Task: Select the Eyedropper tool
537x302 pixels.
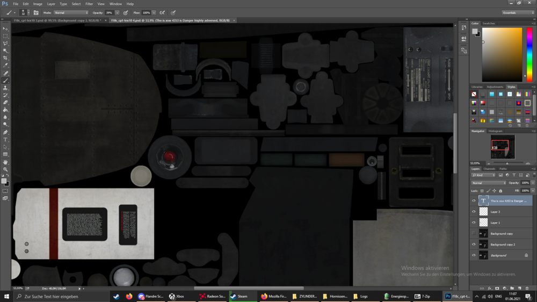Action: click(5, 65)
